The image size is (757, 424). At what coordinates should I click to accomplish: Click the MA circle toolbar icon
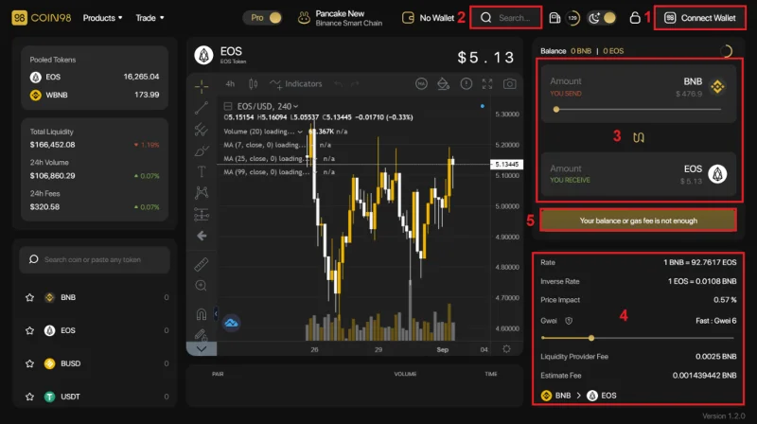point(421,84)
